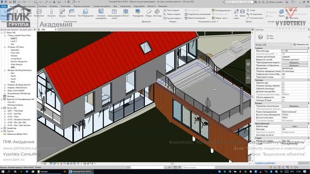Select the Пандус (ramp) tool
The width and height of the screenshot is (310, 174).
(x=149, y=13)
